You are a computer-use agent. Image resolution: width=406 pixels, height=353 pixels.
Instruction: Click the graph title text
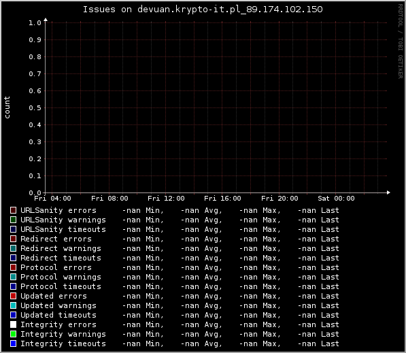(203, 10)
